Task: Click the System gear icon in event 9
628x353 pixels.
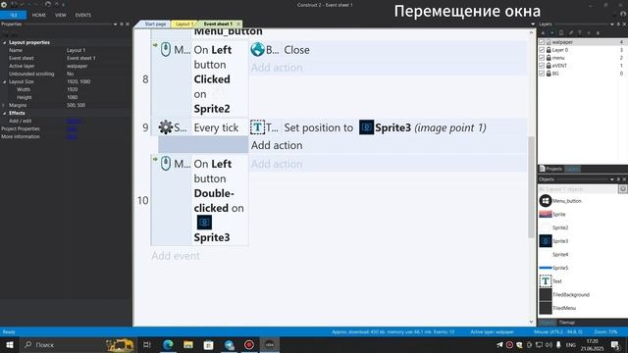Action: 166,127
